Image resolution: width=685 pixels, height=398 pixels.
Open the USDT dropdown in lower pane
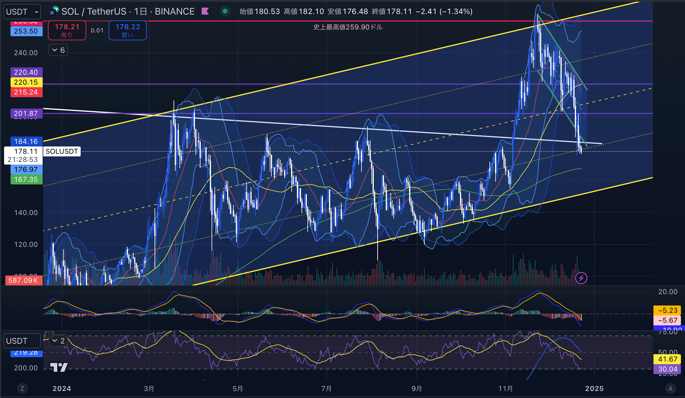coord(22,341)
